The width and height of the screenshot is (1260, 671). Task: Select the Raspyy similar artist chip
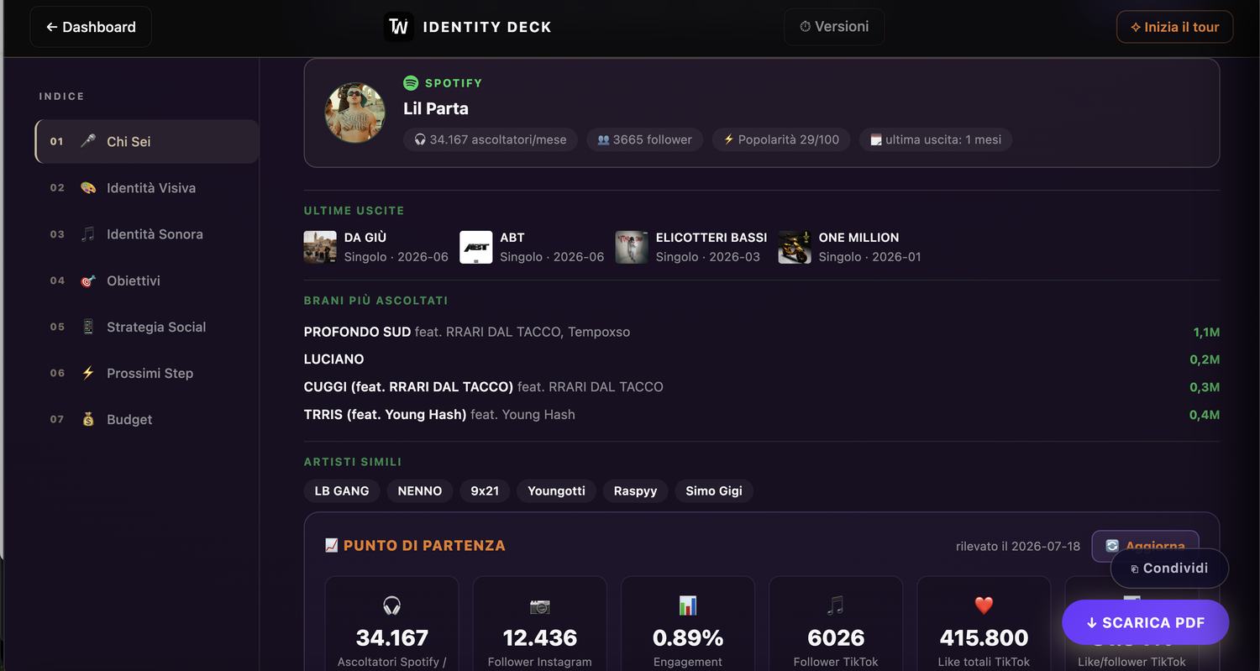tap(635, 490)
